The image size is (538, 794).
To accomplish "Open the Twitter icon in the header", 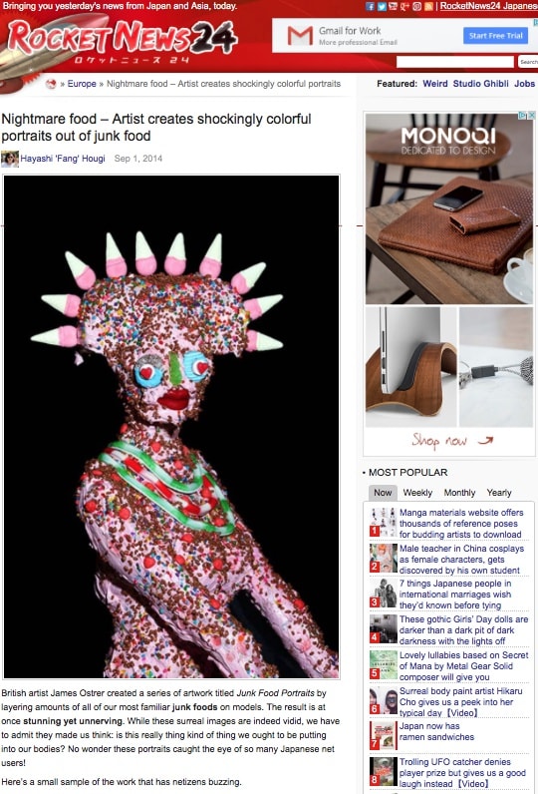I will 382,7.
